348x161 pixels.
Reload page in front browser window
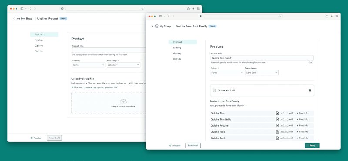(281, 16)
